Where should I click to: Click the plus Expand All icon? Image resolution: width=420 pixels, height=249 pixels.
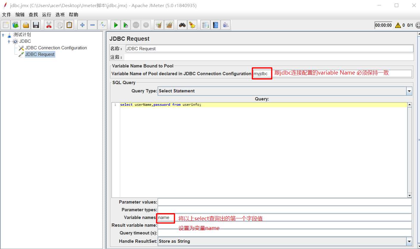[x=82, y=25]
